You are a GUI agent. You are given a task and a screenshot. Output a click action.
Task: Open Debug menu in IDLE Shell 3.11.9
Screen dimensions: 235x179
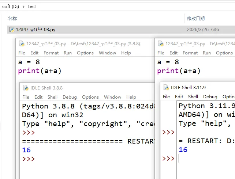click(x=210, y=97)
